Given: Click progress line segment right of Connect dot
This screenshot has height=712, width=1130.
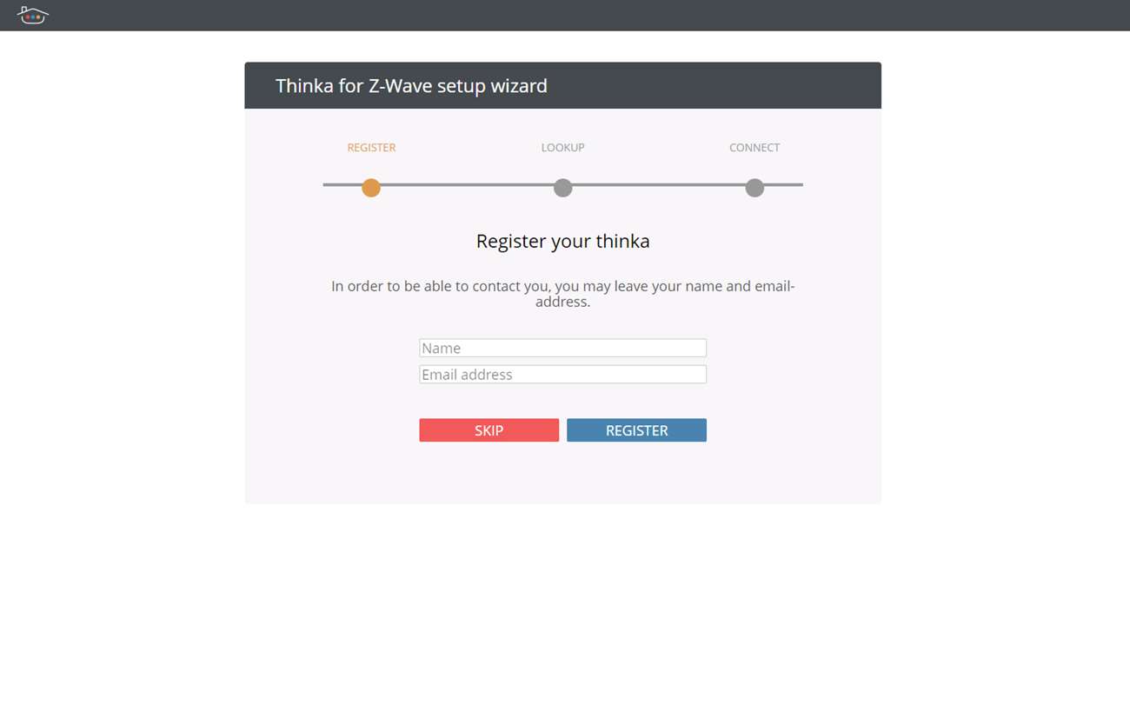Looking at the screenshot, I should coord(784,185).
